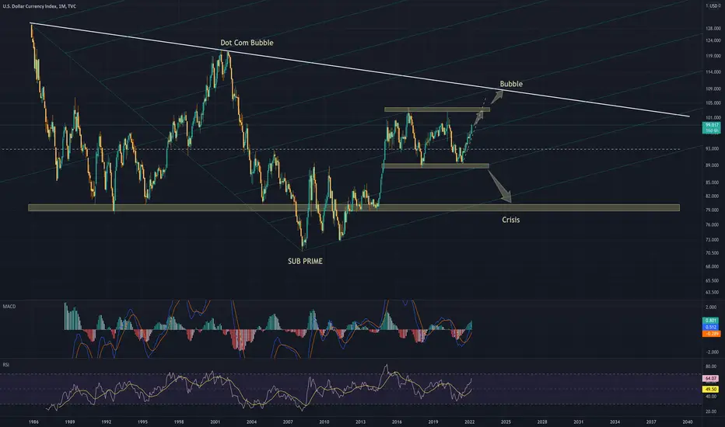The height and width of the screenshot is (427, 725).
Task: Click the yellow RSI average badge 49.50
Action: 711,389
